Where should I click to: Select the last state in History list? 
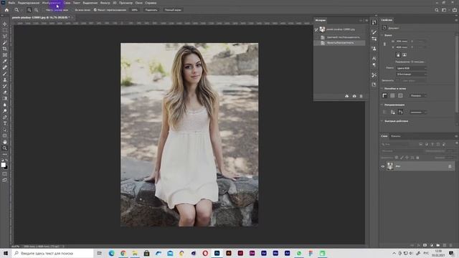pos(339,43)
